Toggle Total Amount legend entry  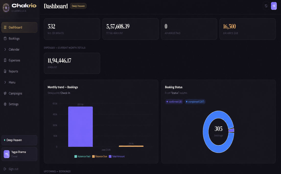[117, 156]
